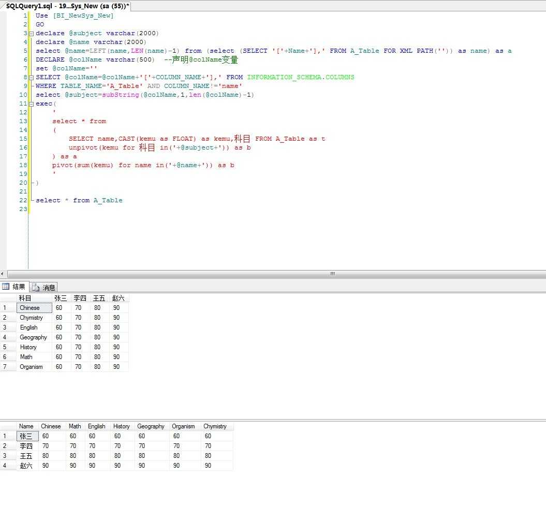The image size is (546, 507).
Task: Click the English cell in first grid
Action: point(34,327)
